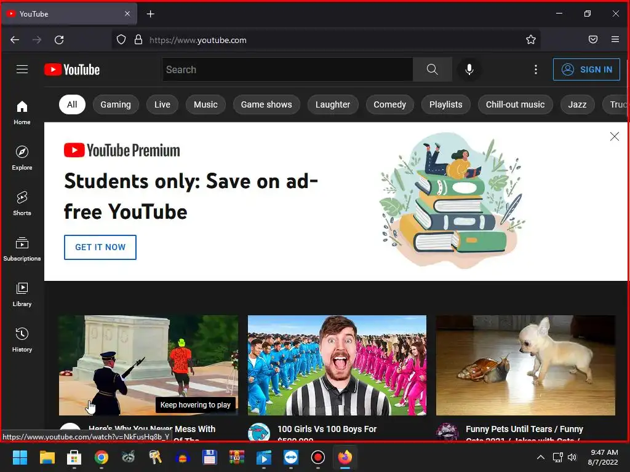Image resolution: width=630 pixels, height=472 pixels.
Task: Click the site padlock icon
Action: 138,39
